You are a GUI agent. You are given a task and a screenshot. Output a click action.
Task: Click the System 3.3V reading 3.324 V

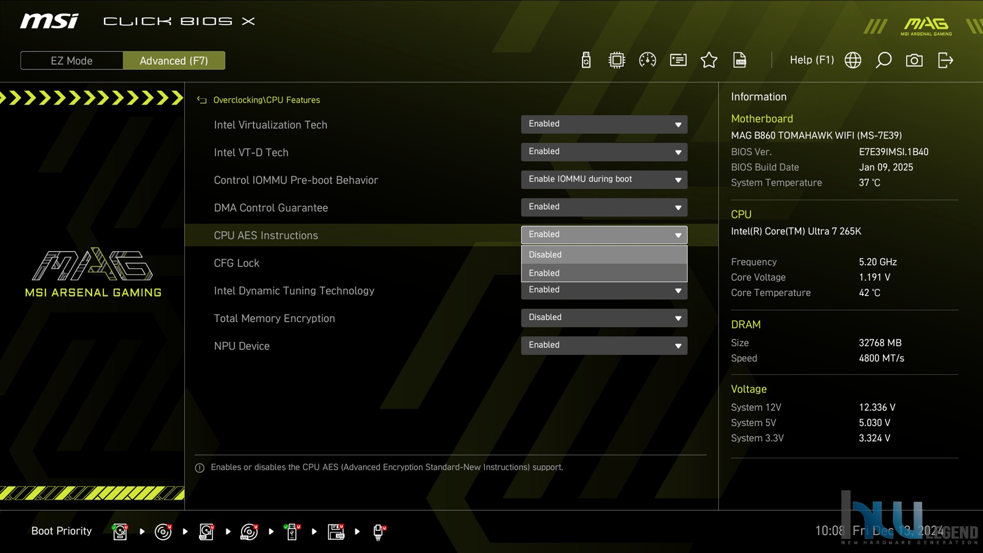pyautogui.click(x=874, y=438)
